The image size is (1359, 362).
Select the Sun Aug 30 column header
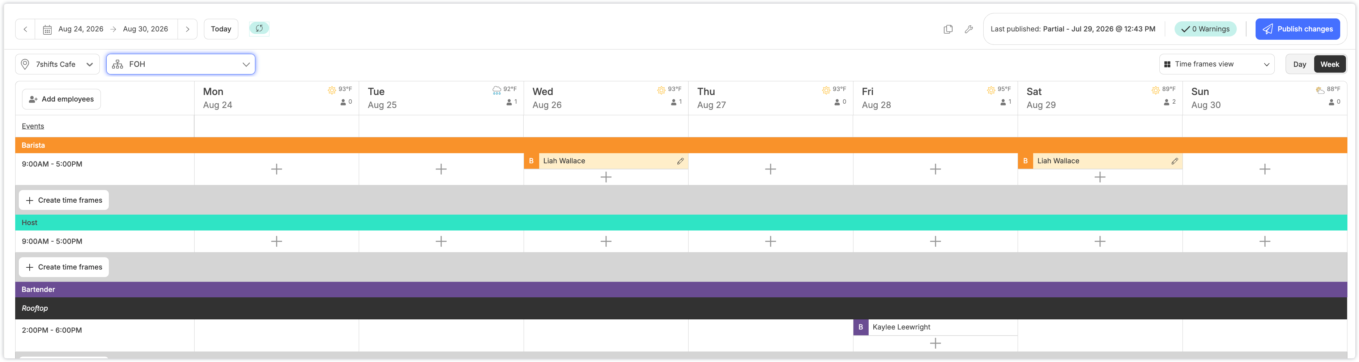pos(1265,98)
